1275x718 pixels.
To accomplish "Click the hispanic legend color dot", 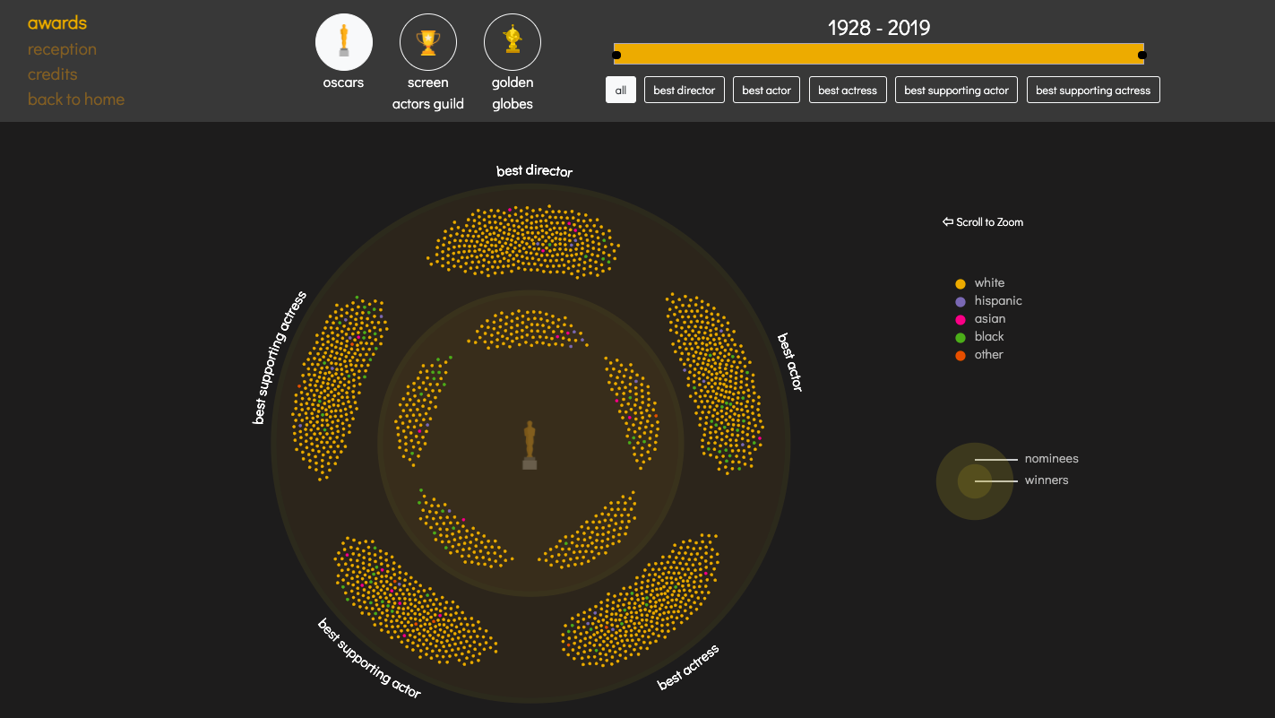I will (961, 302).
